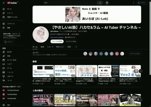Open the pink FLUX.1 19:18 video thumbnail
The height and width of the screenshot is (107, 151).
[108, 100]
